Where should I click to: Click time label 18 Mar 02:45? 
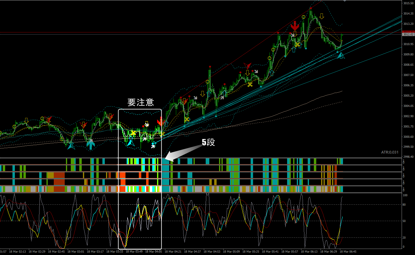click(57, 252)
